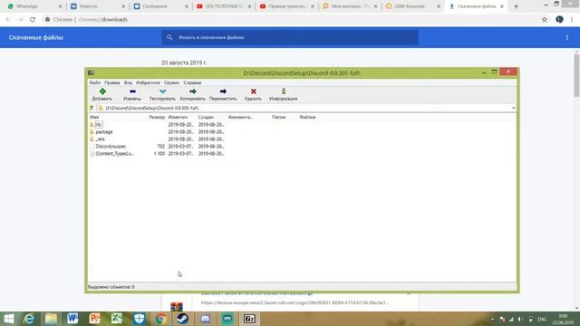Open PowerPoint from the taskbar
The height and width of the screenshot is (326, 580).
click(94, 319)
